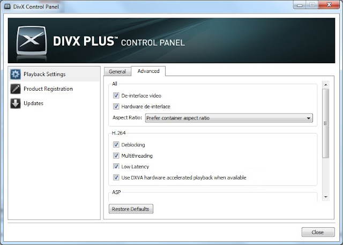The width and height of the screenshot is (343, 245).
Task: Select the Advanced tab
Action: click(x=148, y=71)
